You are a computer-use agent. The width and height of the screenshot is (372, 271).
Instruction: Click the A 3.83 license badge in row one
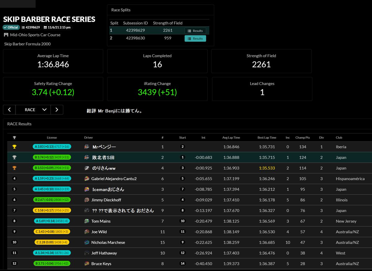tap(52, 147)
